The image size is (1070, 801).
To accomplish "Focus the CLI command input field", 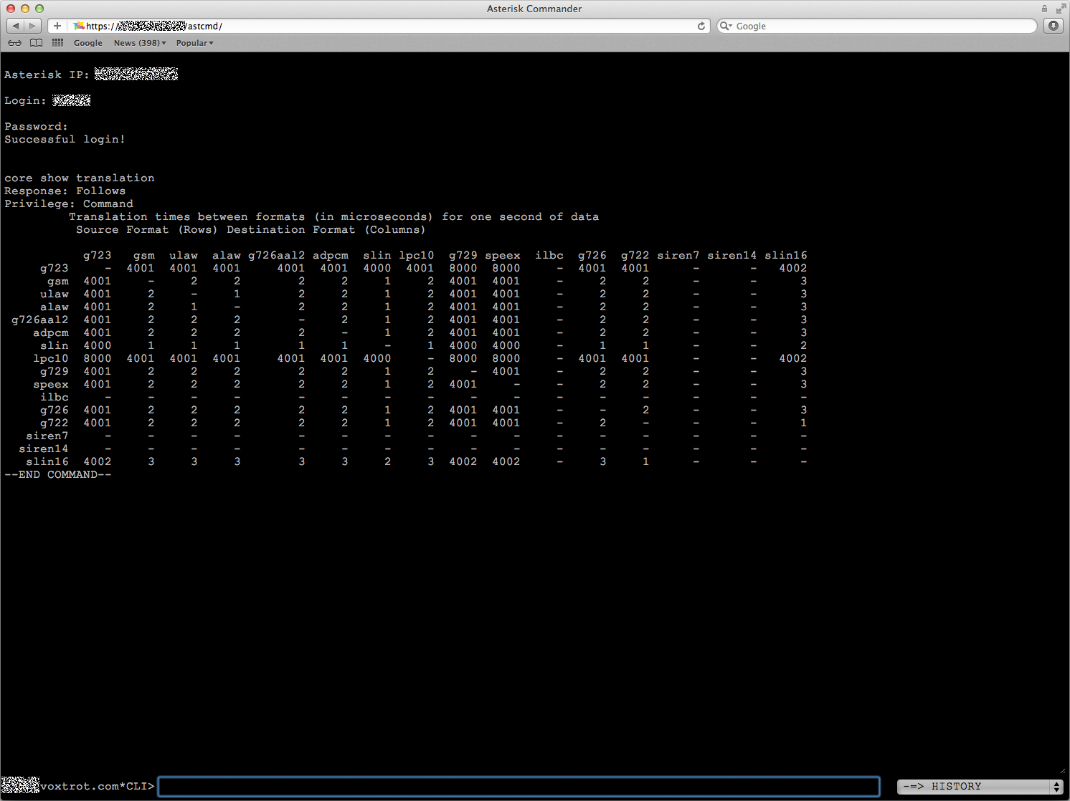I will coord(519,786).
